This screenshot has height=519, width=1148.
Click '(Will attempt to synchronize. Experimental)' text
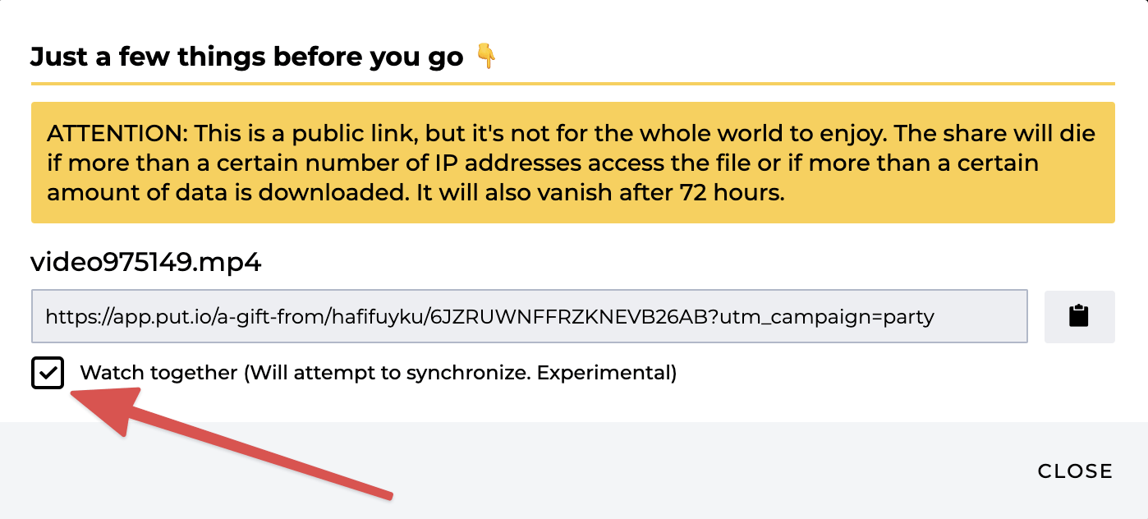460,373
